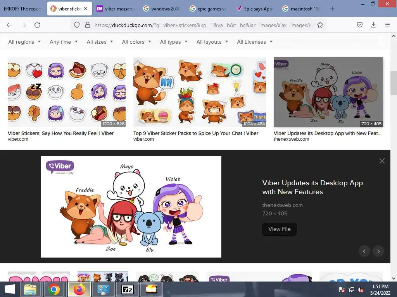The width and height of the screenshot is (397, 297).
Task: Expand the All sizes filter
Action: [100, 42]
